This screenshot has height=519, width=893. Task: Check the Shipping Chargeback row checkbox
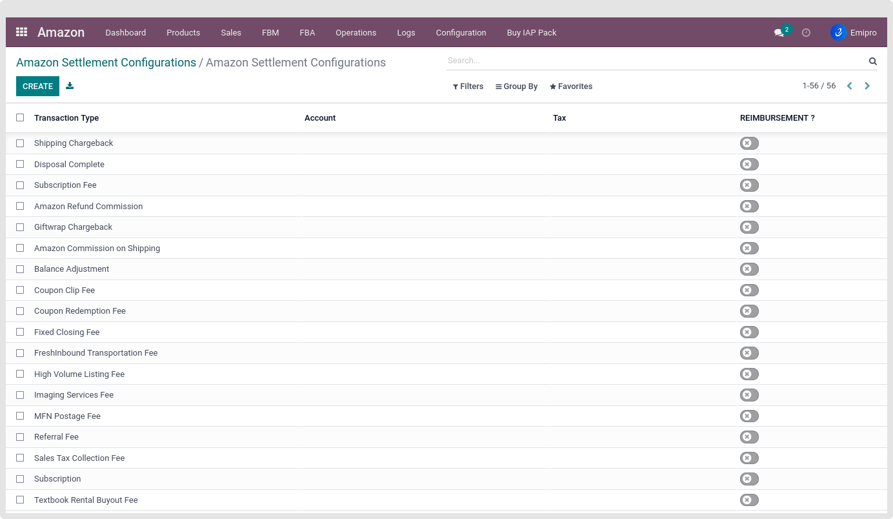click(x=20, y=143)
